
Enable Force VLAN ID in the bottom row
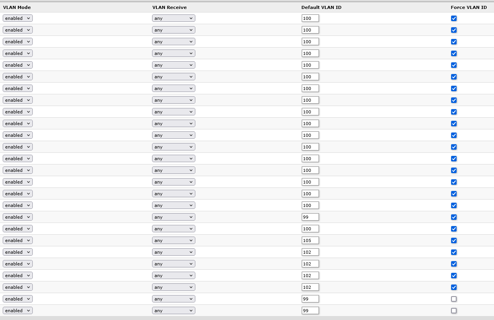[454, 311]
